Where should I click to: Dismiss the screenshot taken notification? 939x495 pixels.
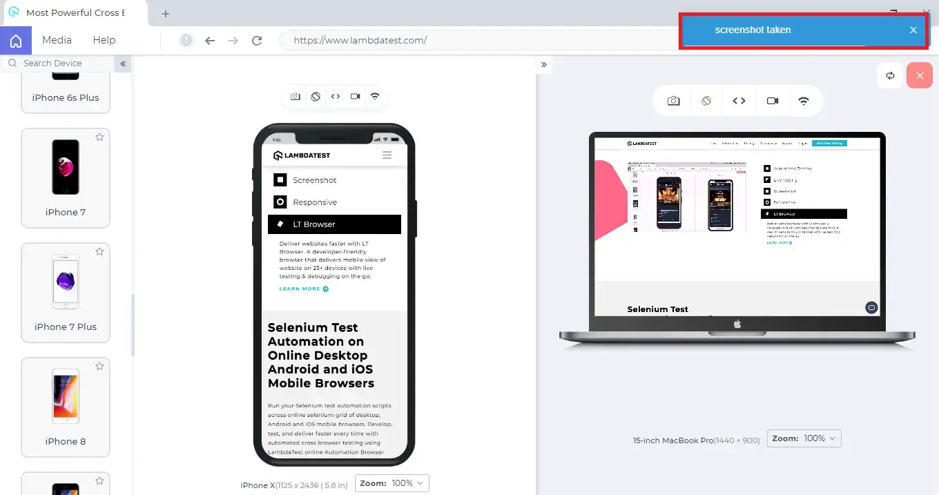[x=913, y=30]
